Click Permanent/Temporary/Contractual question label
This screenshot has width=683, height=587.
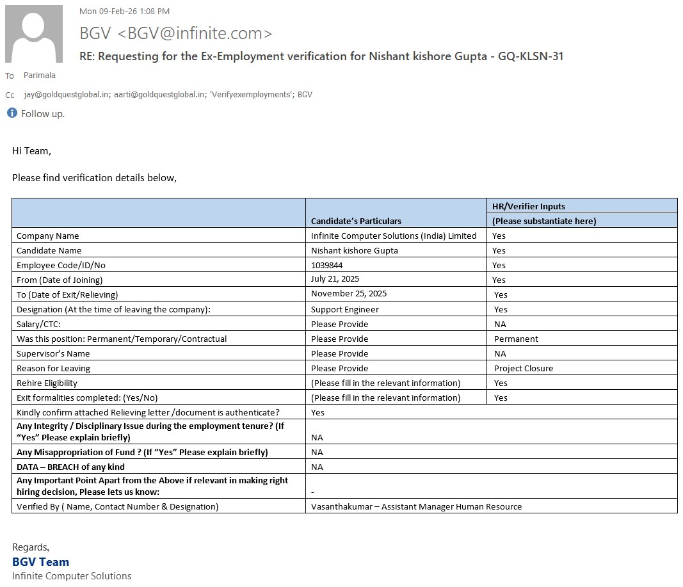(x=122, y=339)
